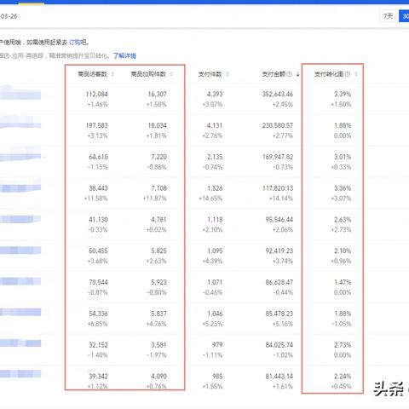
Task: Select payment amount 84,025.74
Action: 279,345
